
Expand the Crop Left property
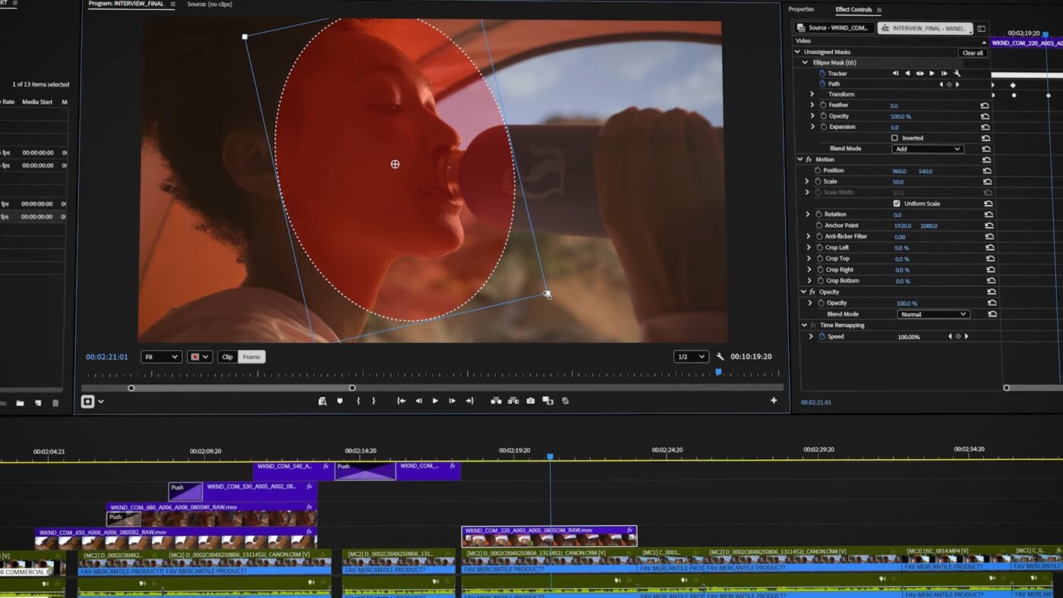click(x=809, y=247)
